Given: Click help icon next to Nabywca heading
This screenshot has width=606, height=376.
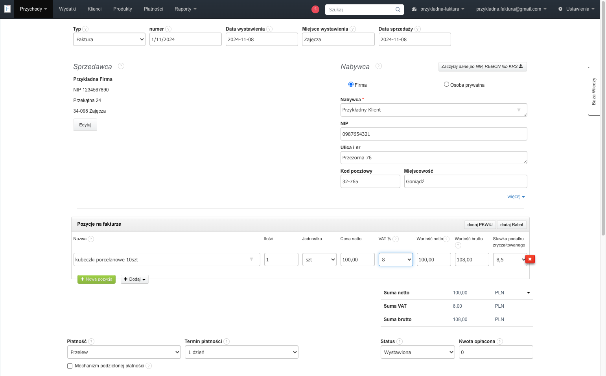Looking at the screenshot, I should [379, 66].
